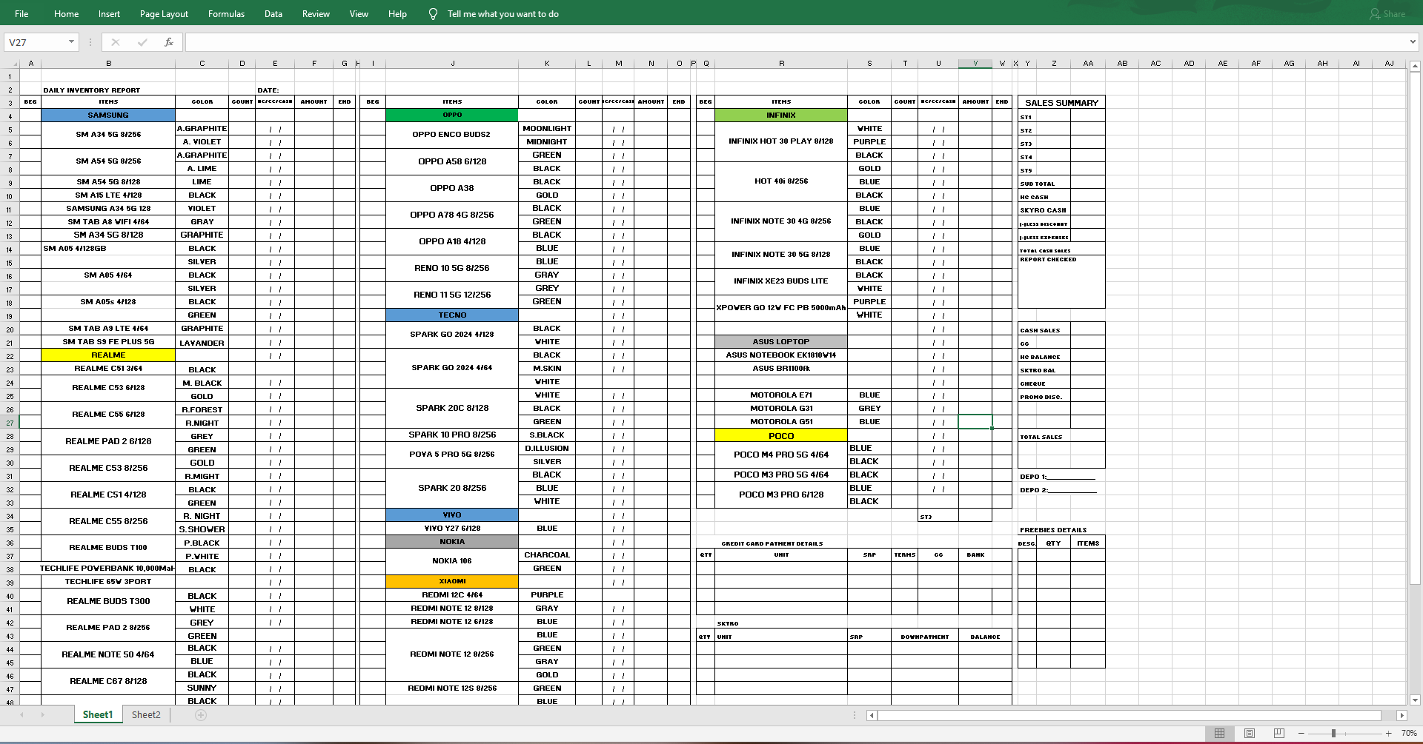Open the Insert Function fx dialog
Image resolution: width=1423 pixels, height=744 pixels.
click(x=169, y=42)
